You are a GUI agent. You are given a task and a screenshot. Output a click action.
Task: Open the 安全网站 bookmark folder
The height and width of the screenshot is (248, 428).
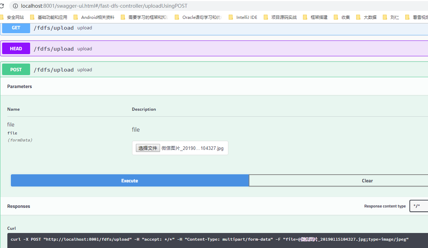[13, 17]
